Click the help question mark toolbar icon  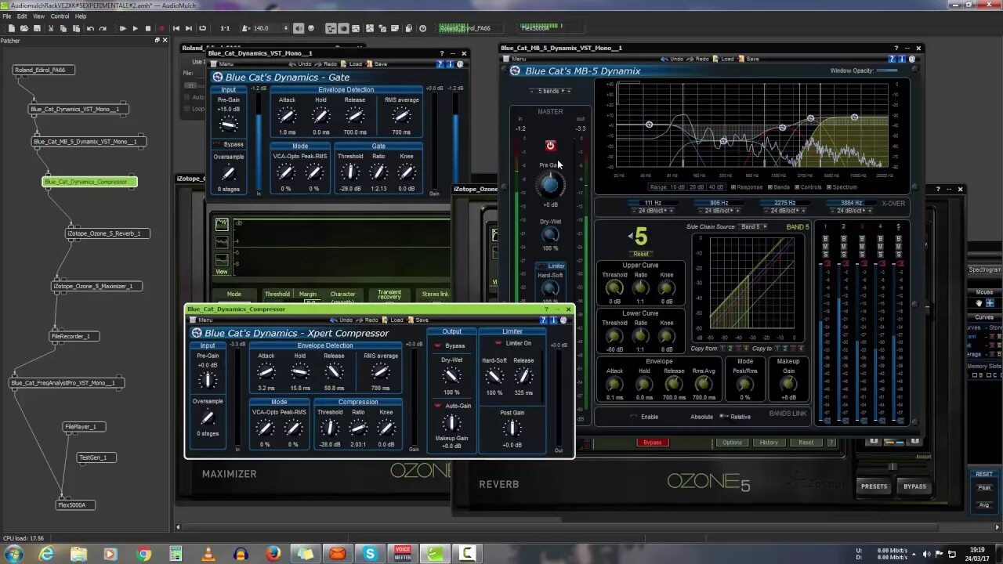pyautogui.click(x=422, y=28)
